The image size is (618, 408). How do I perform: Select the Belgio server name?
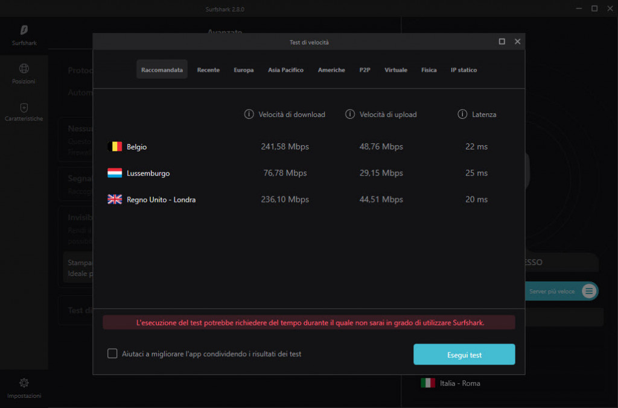(137, 147)
